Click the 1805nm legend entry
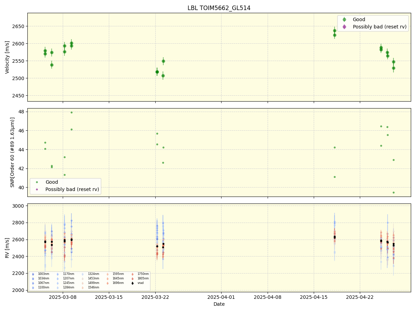This screenshot has height=312, width=416. (x=140, y=278)
